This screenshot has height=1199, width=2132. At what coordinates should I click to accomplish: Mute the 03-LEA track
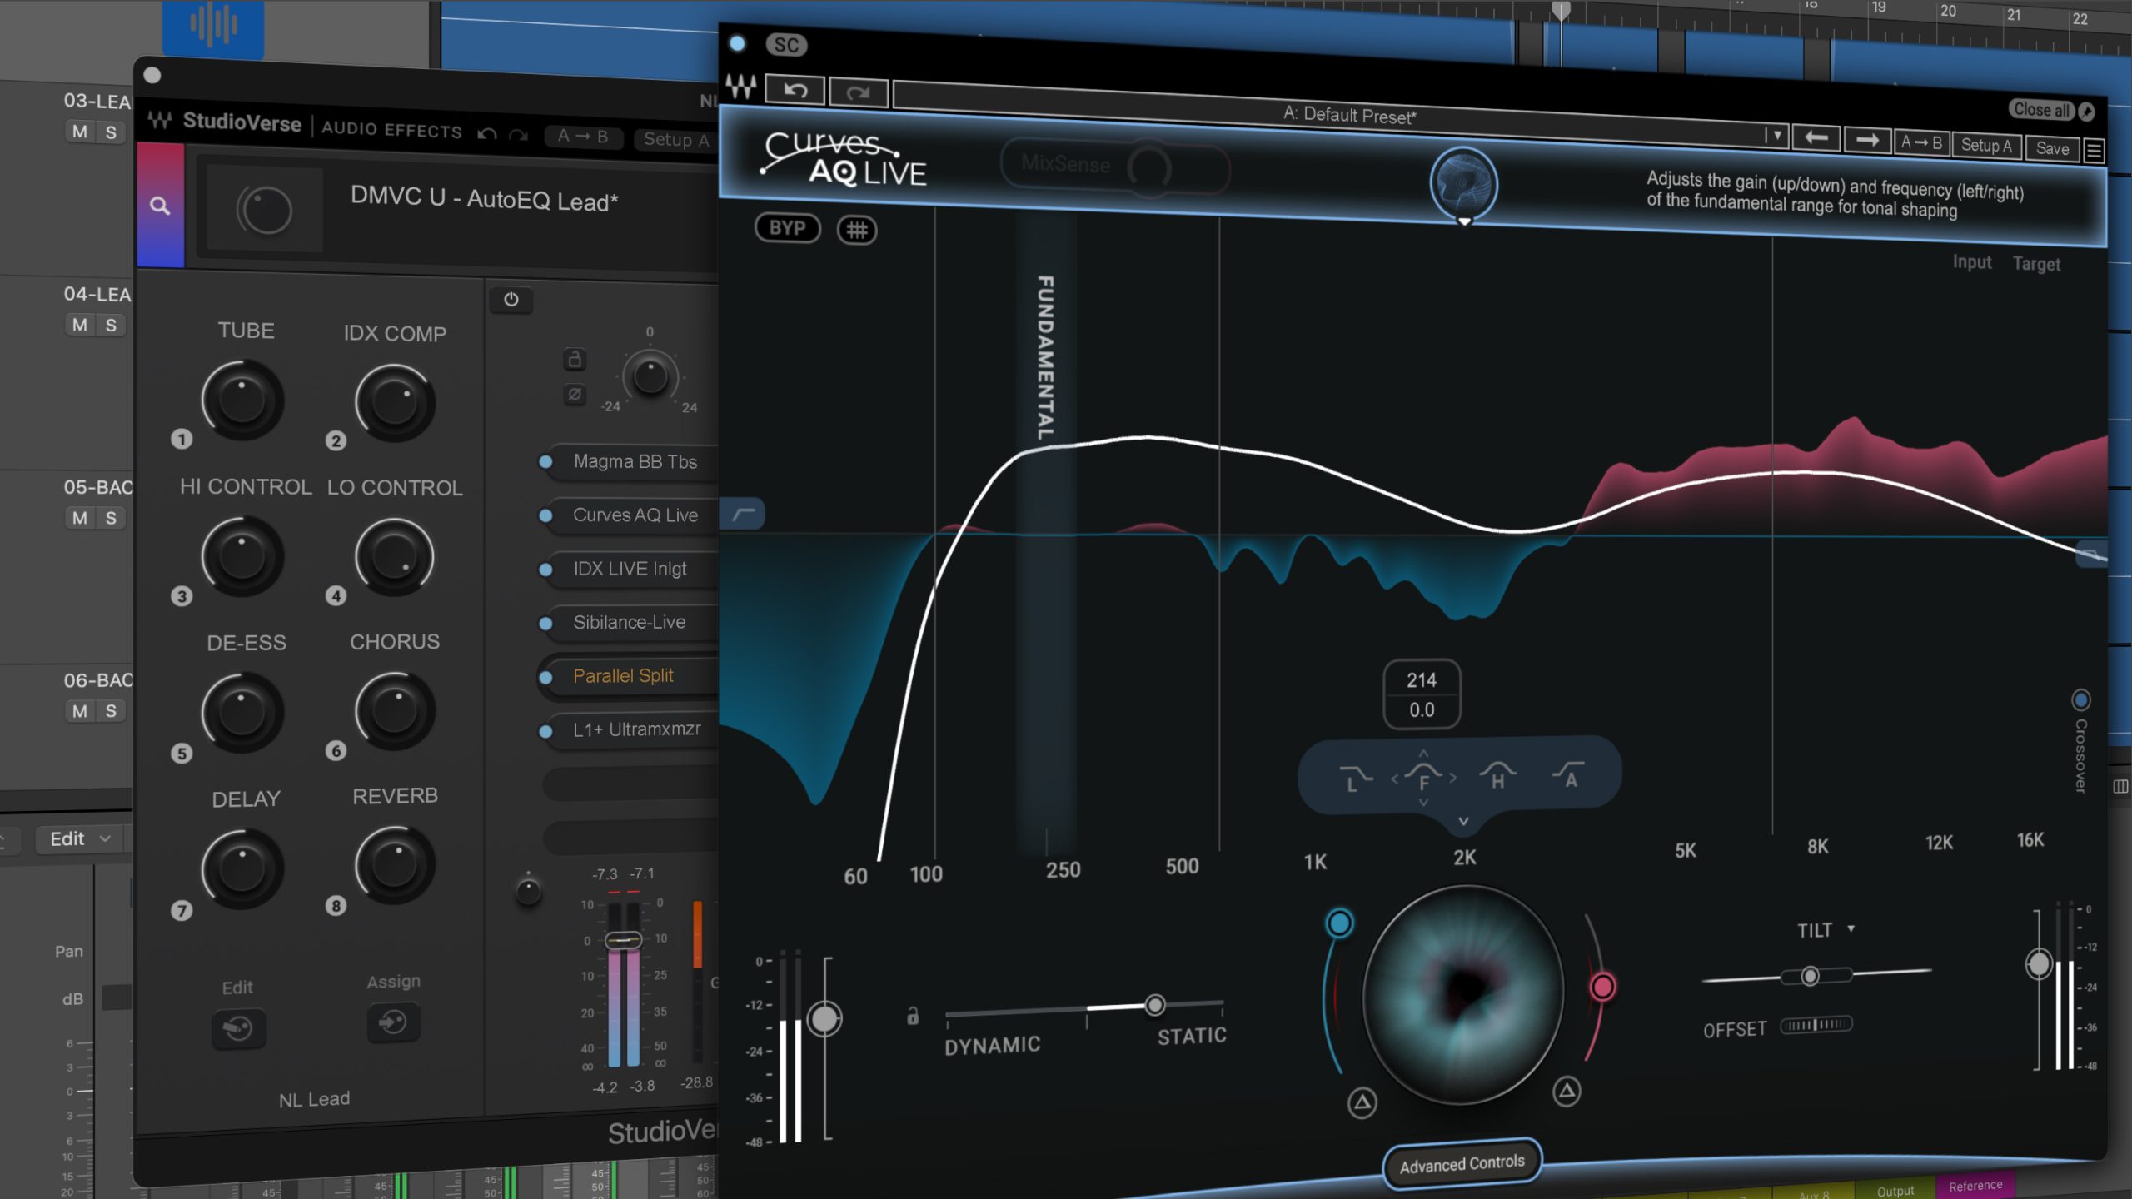click(79, 132)
